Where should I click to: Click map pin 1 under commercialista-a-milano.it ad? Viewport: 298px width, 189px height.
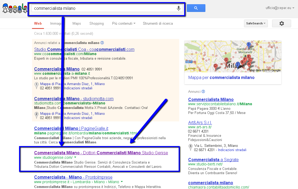[37, 85]
